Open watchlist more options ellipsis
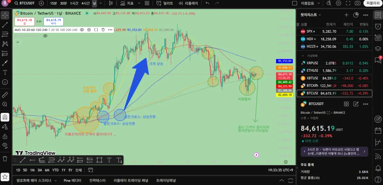 [x=366, y=15]
